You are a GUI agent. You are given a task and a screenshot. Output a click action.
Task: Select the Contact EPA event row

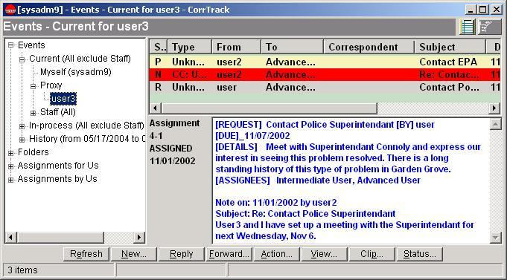(325, 62)
